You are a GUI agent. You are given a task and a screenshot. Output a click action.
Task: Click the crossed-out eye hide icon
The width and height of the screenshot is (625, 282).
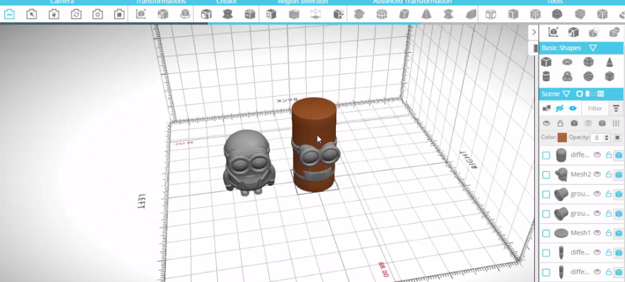click(559, 108)
